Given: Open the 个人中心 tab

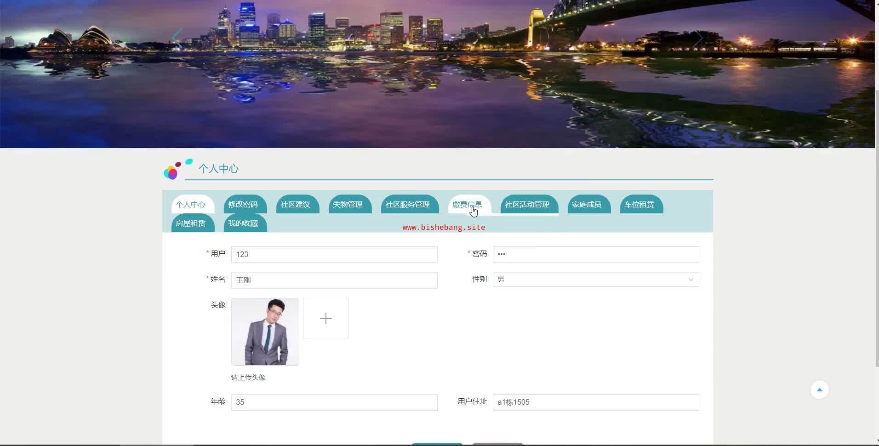Looking at the screenshot, I should click(193, 204).
